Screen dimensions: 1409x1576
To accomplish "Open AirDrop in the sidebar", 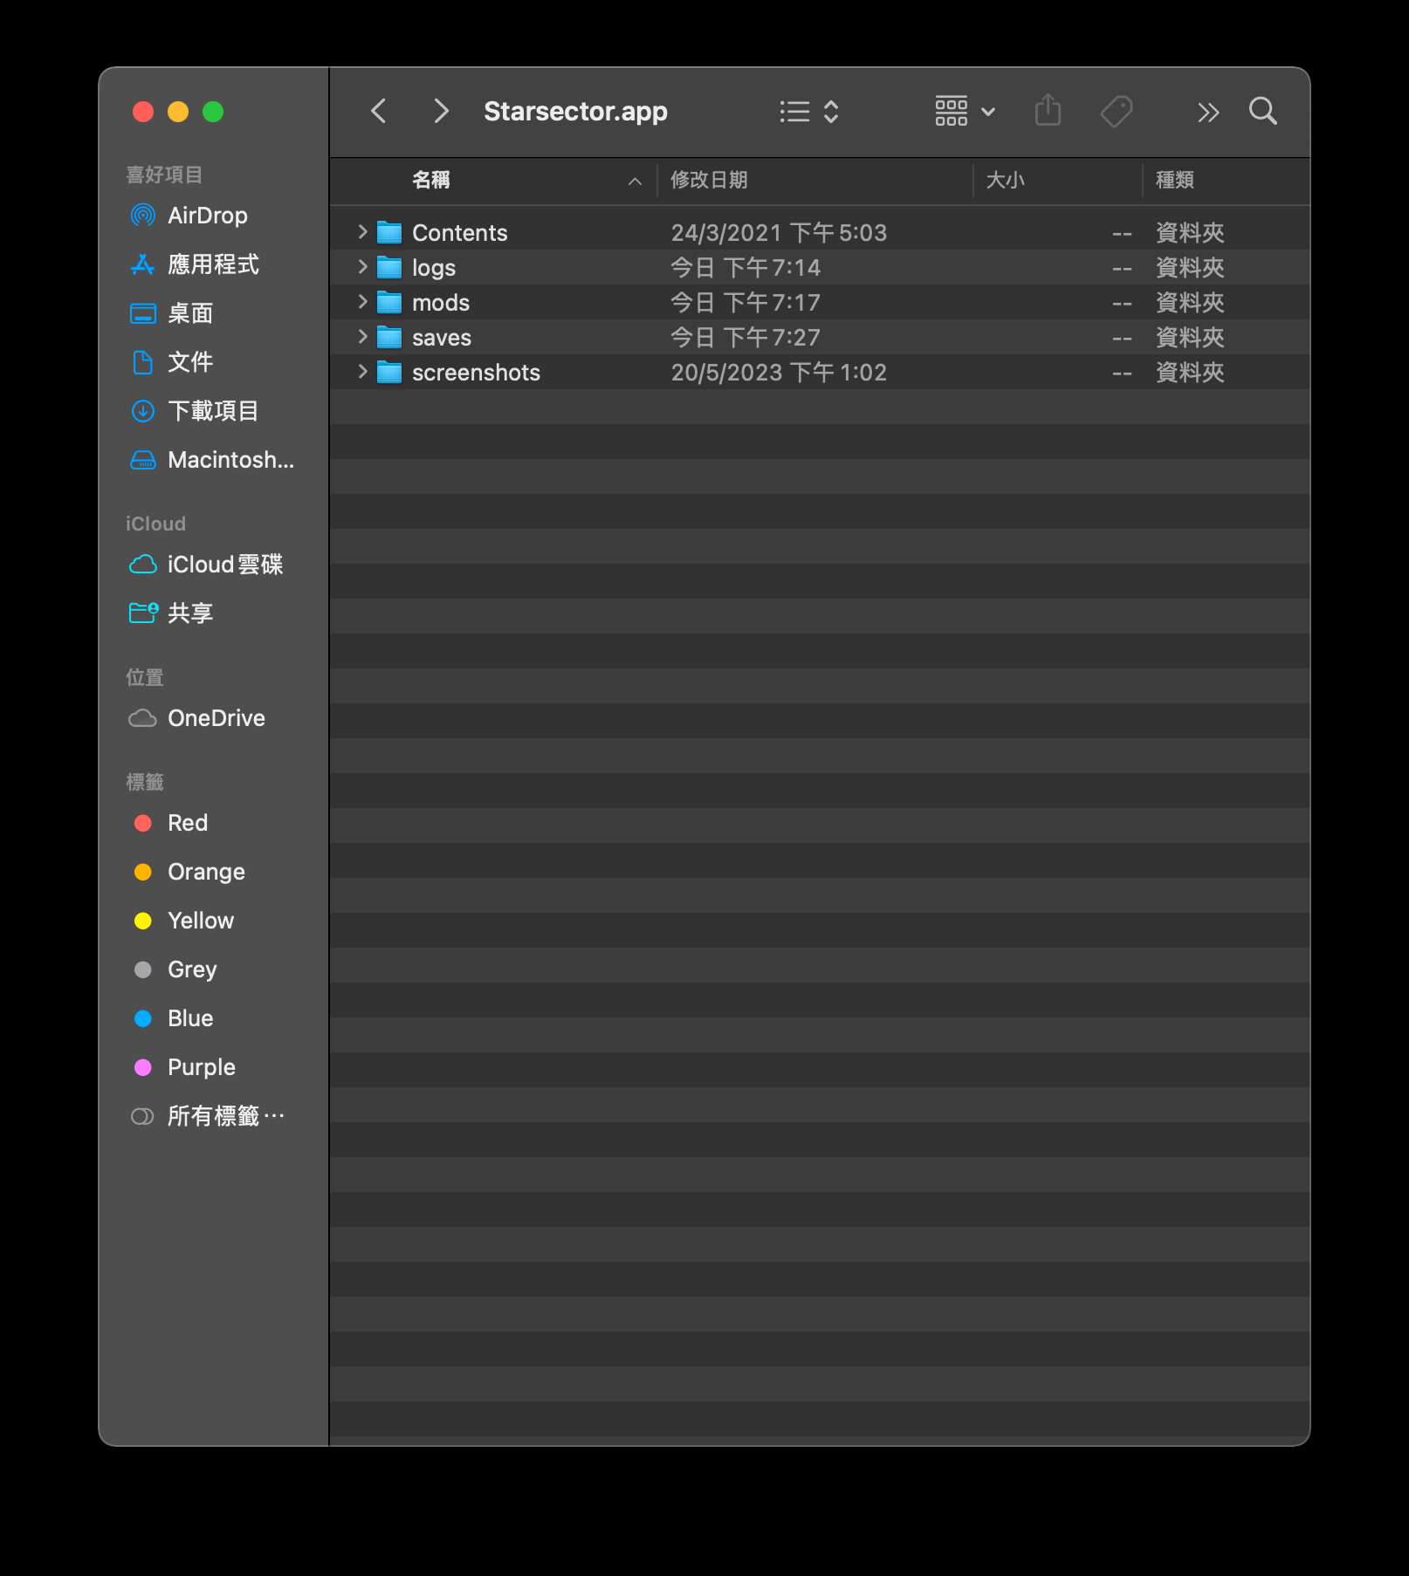I will pos(207,216).
